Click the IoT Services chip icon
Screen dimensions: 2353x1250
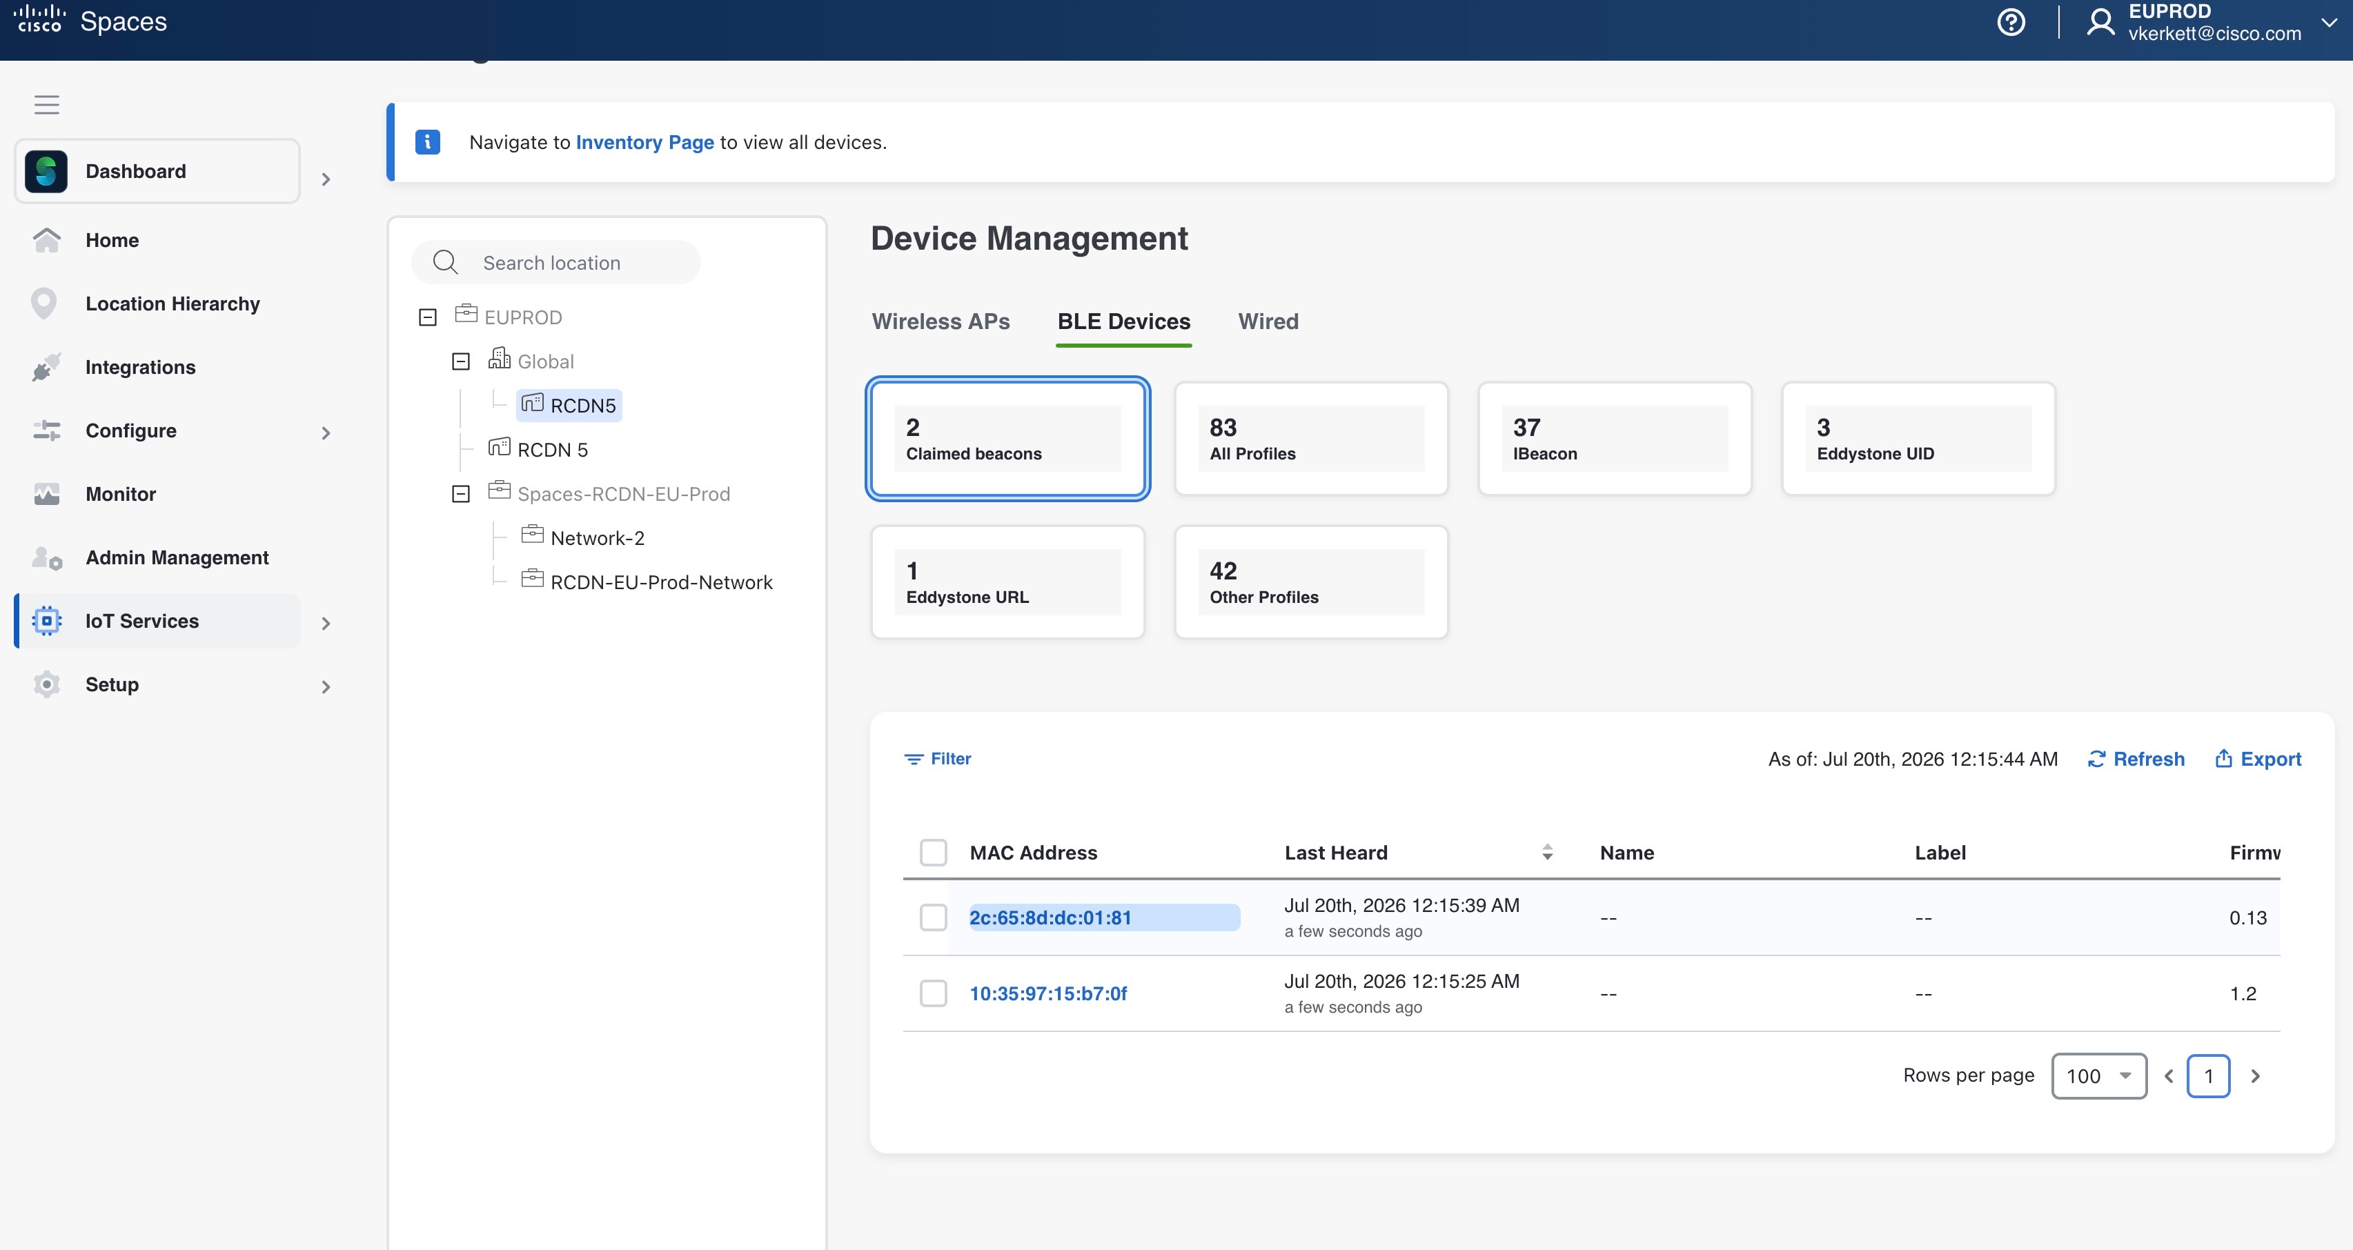(47, 621)
